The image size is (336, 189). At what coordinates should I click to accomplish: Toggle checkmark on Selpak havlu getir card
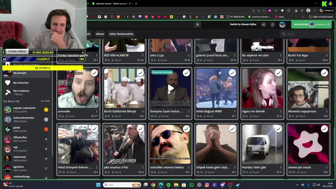click(232, 129)
